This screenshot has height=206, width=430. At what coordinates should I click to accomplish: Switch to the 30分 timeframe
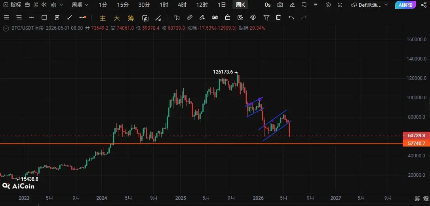tap(144, 5)
